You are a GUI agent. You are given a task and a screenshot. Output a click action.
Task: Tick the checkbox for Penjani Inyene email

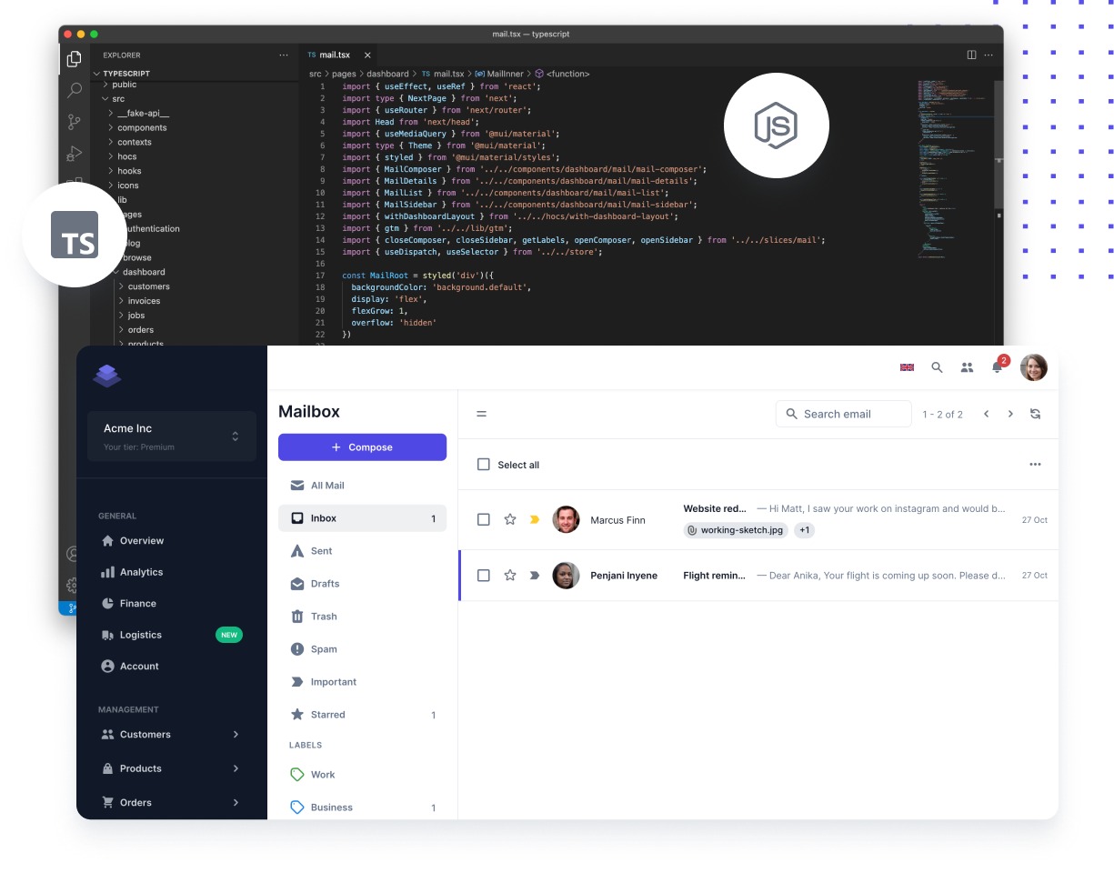pyautogui.click(x=484, y=575)
